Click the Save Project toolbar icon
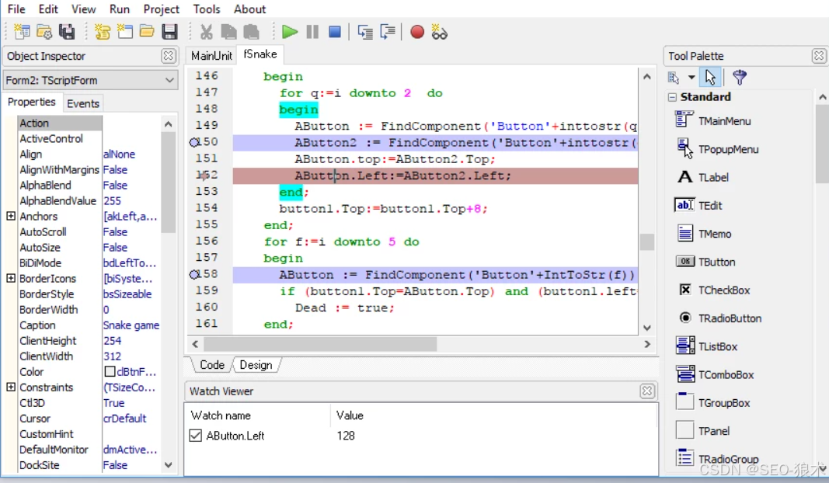 tap(67, 33)
